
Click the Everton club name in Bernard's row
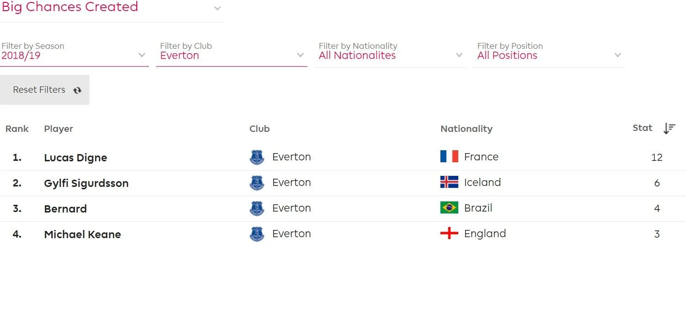pyautogui.click(x=292, y=208)
